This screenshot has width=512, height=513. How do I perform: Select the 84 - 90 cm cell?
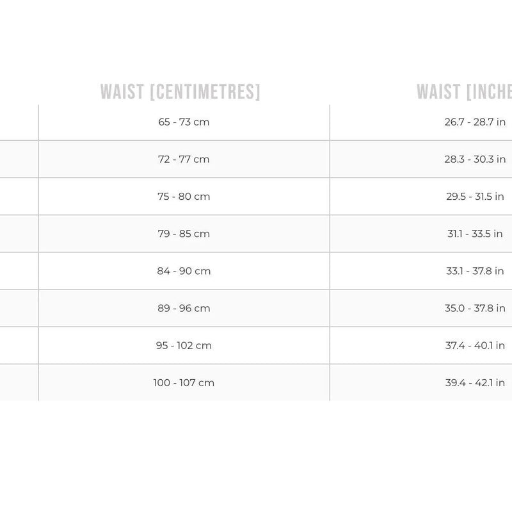click(x=184, y=271)
